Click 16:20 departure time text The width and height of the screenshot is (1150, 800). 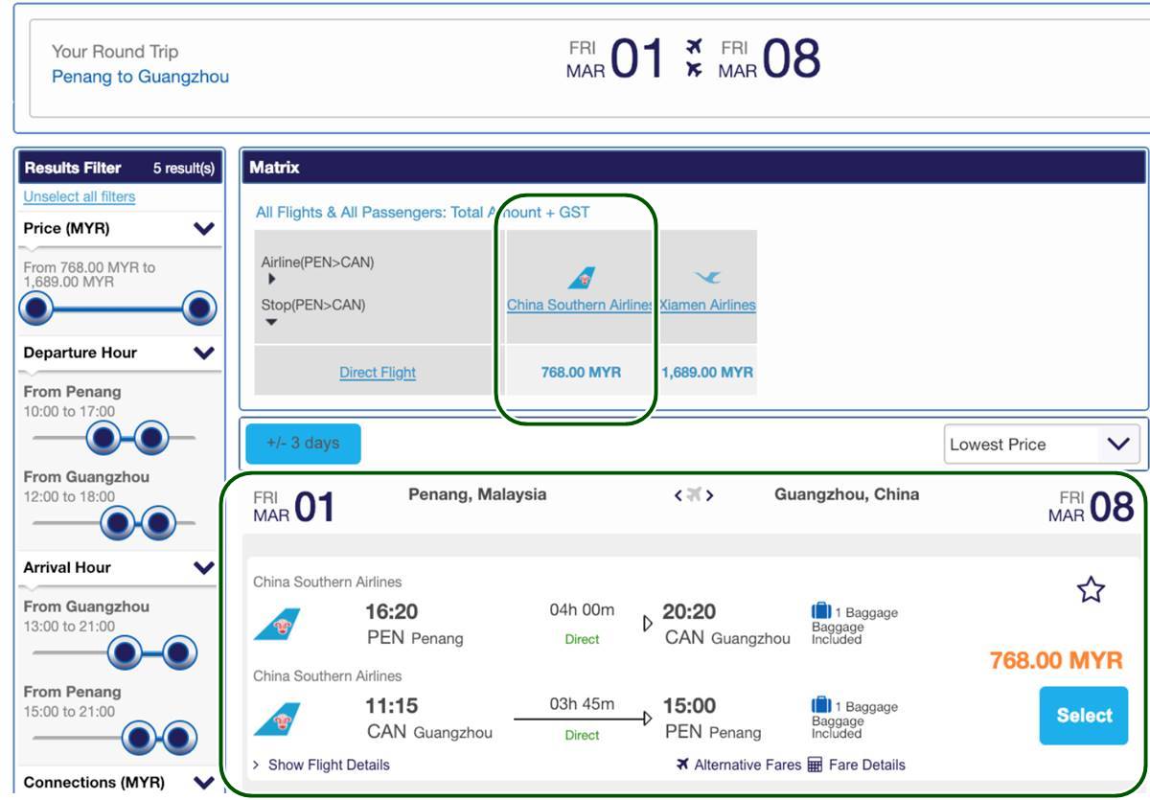coord(392,611)
